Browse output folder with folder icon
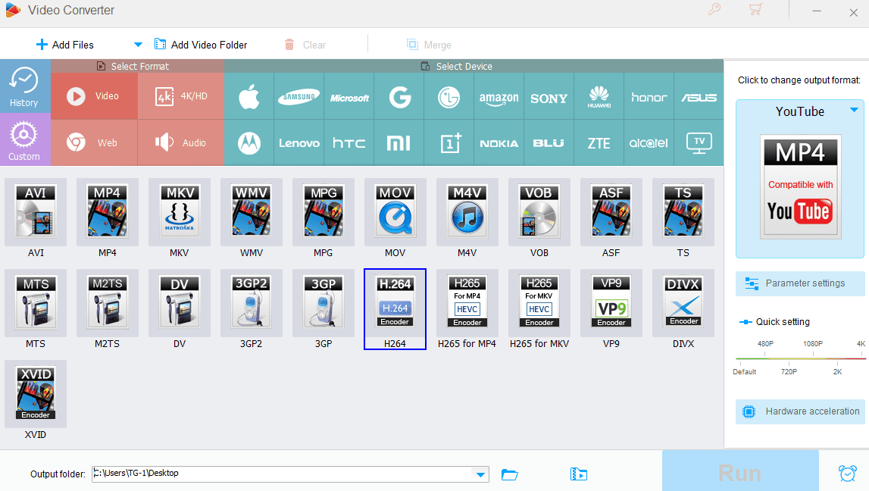 (x=509, y=474)
